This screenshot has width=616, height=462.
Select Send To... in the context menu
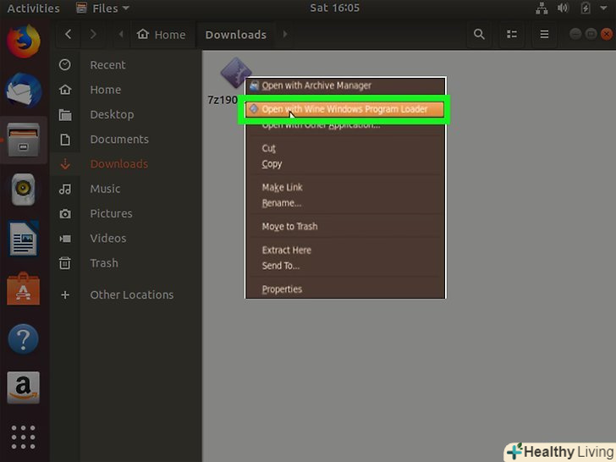coord(345,266)
